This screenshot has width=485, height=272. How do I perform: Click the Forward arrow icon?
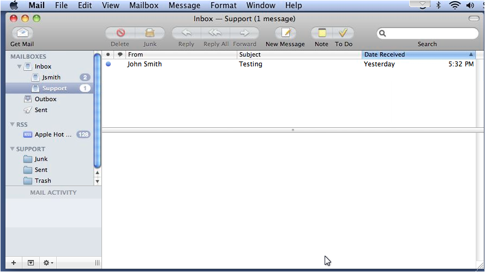pos(244,33)
